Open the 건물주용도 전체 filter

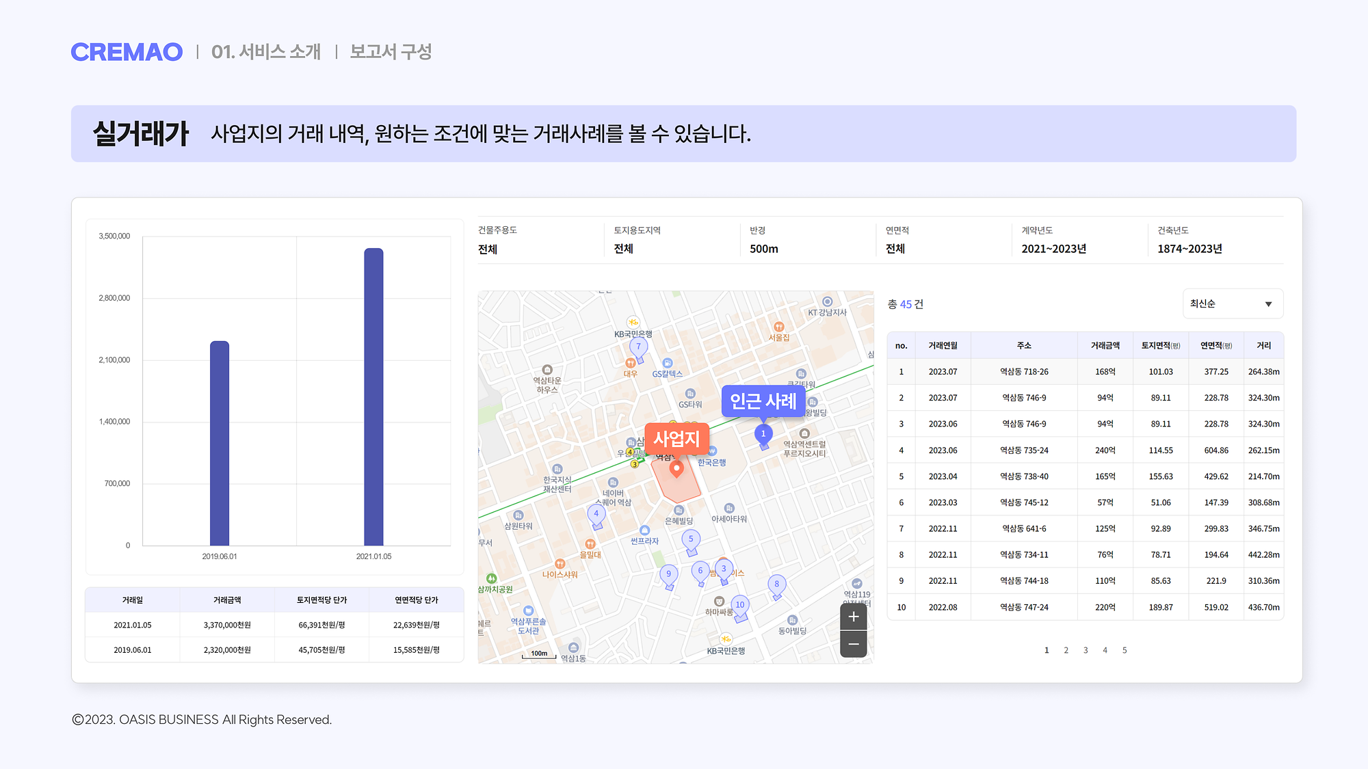[x=488, y=249]
